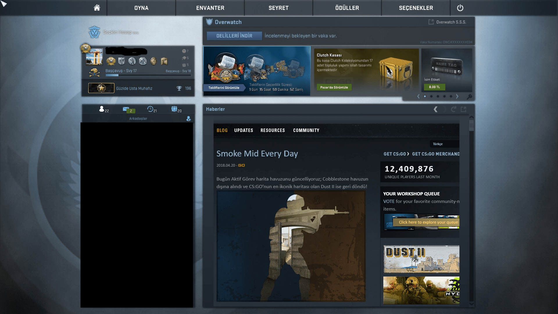The width and height of the screenshot is (558, 314).
Task: Open friends list icon showing 22
Action: tap(104, 109)
